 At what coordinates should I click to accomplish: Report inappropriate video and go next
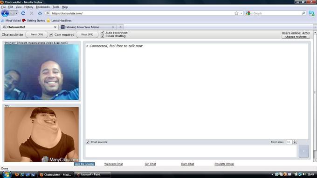[42, 43]
